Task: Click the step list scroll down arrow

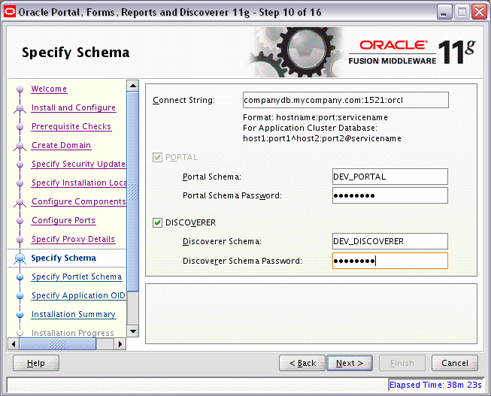Action: point(133,331)
